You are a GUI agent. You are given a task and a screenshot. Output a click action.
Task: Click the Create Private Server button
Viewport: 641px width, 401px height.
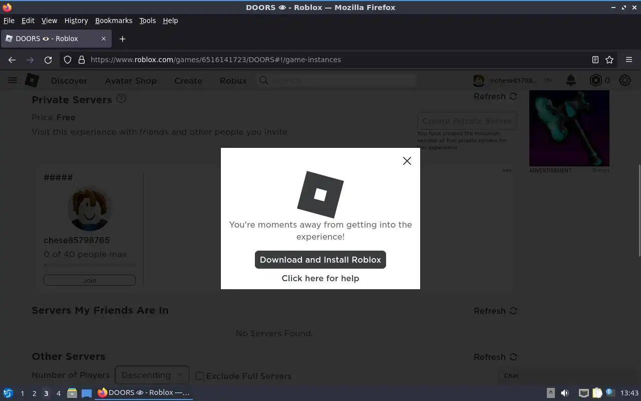coord(467,121)
